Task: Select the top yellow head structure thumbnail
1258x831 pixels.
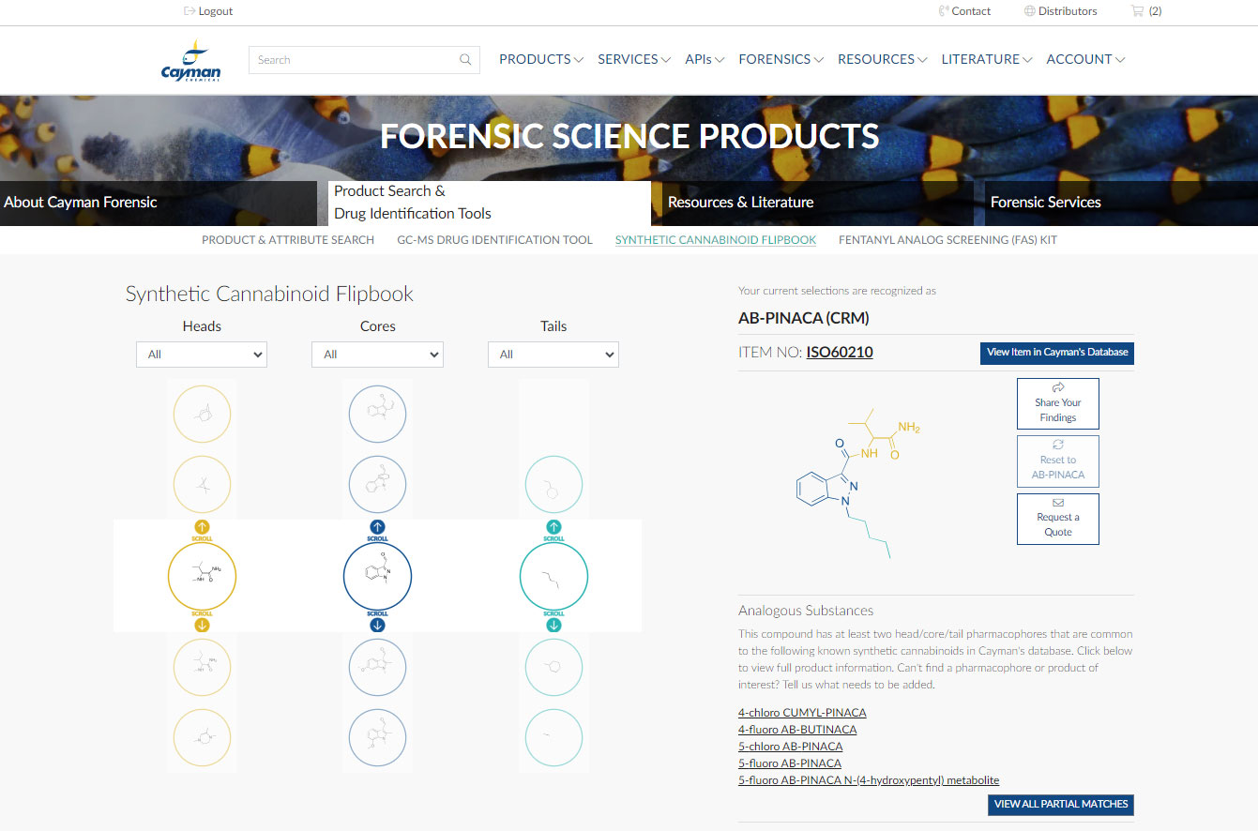Action: 202,414
